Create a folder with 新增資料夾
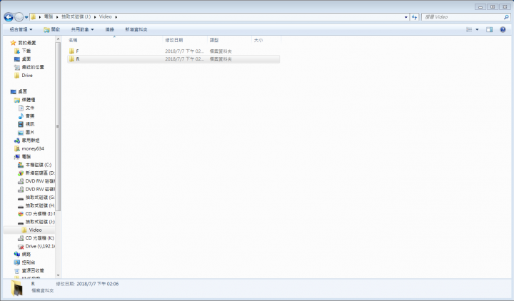Viewport: 514px width, 301px height. (136, 29)
